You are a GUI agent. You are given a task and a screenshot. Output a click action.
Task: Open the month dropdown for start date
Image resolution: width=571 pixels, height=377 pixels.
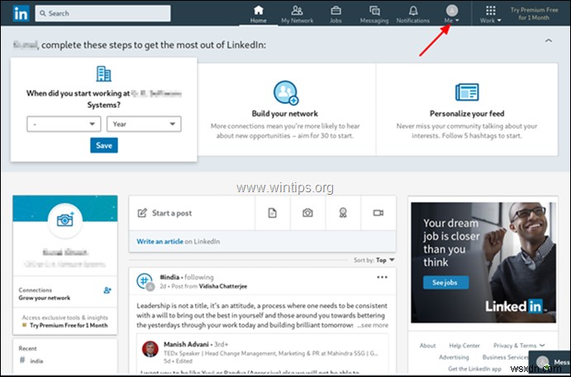coord(64,124)
